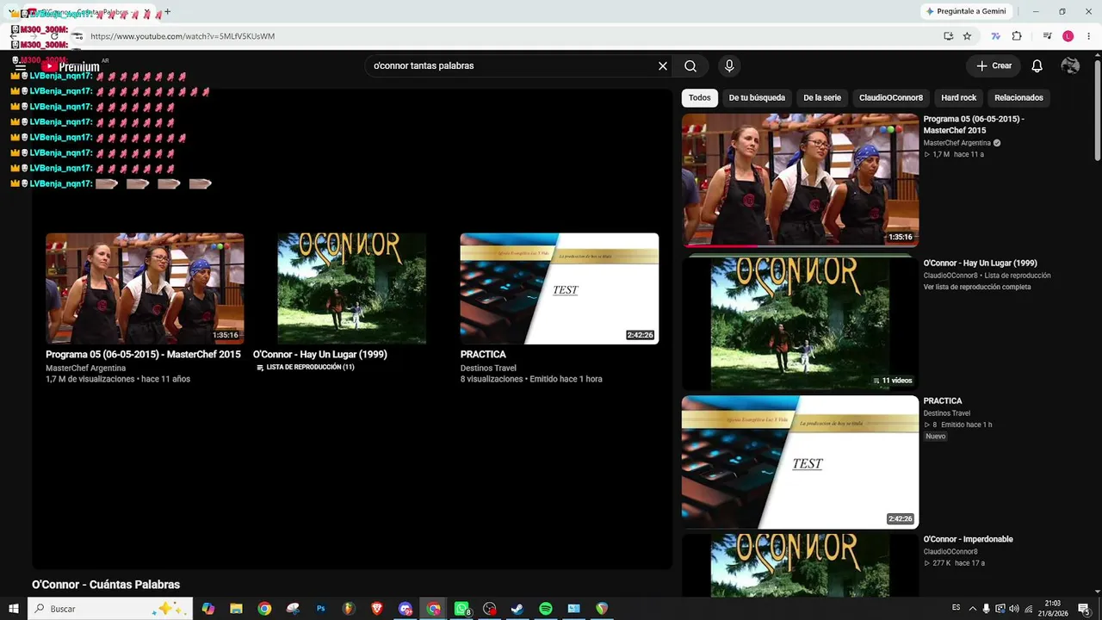Open Brave browser from the taskbar
1102x620 pixels.
coord(377,609)
